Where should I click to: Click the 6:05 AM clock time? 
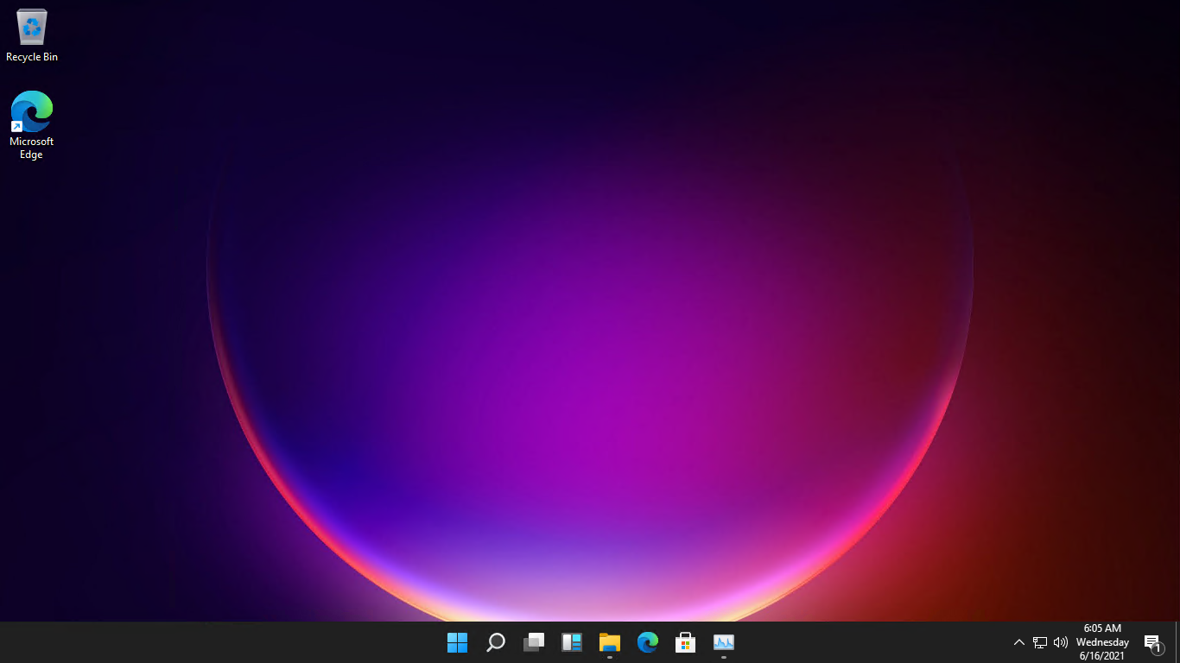(x=1102, y=628)
